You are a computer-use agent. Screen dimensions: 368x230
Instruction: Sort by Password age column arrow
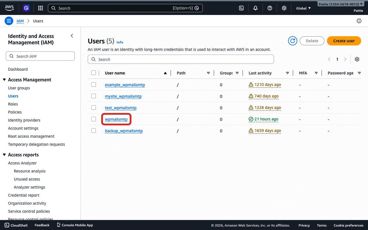coord(359,73)
